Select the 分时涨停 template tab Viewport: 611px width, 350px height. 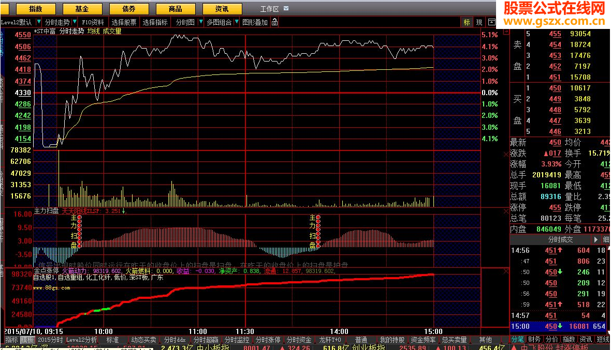point(268,340)
